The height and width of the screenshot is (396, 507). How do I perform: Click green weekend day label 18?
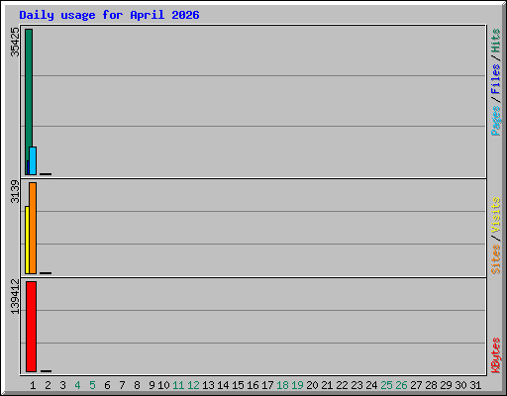coord(282,385)
